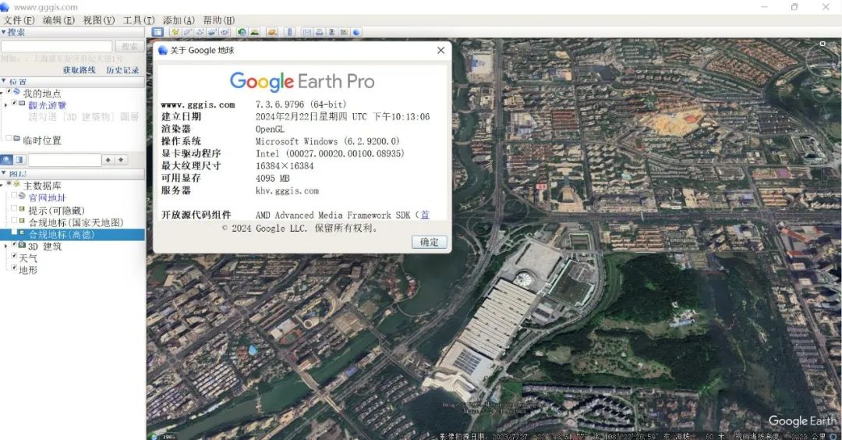Click the Email envelope toolbar icon
The height and width of the screenshot is (440, 842).
pyautogui.click(x=307, y=32)
